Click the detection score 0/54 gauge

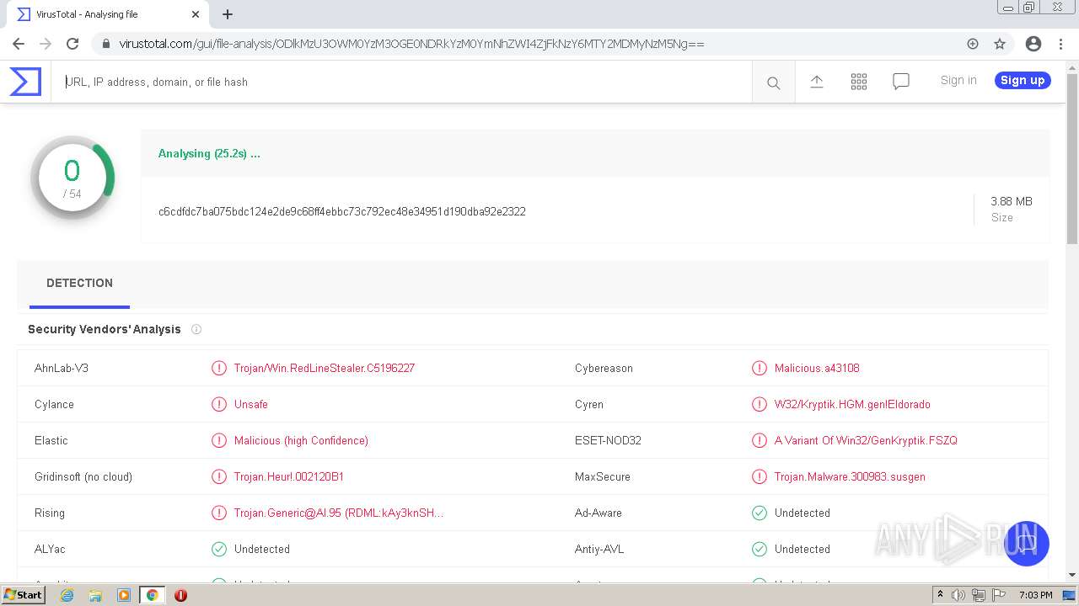tap(72, 178)
